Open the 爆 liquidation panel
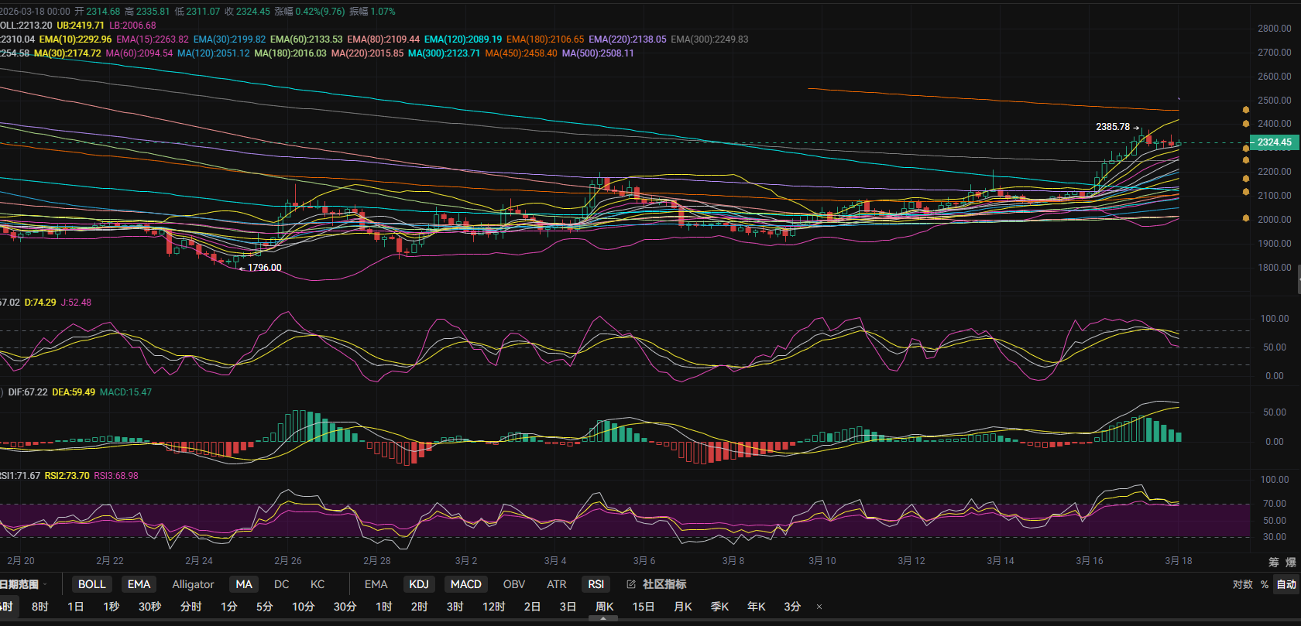Screen dimensions: 1301x626 tap(1291, 562)
